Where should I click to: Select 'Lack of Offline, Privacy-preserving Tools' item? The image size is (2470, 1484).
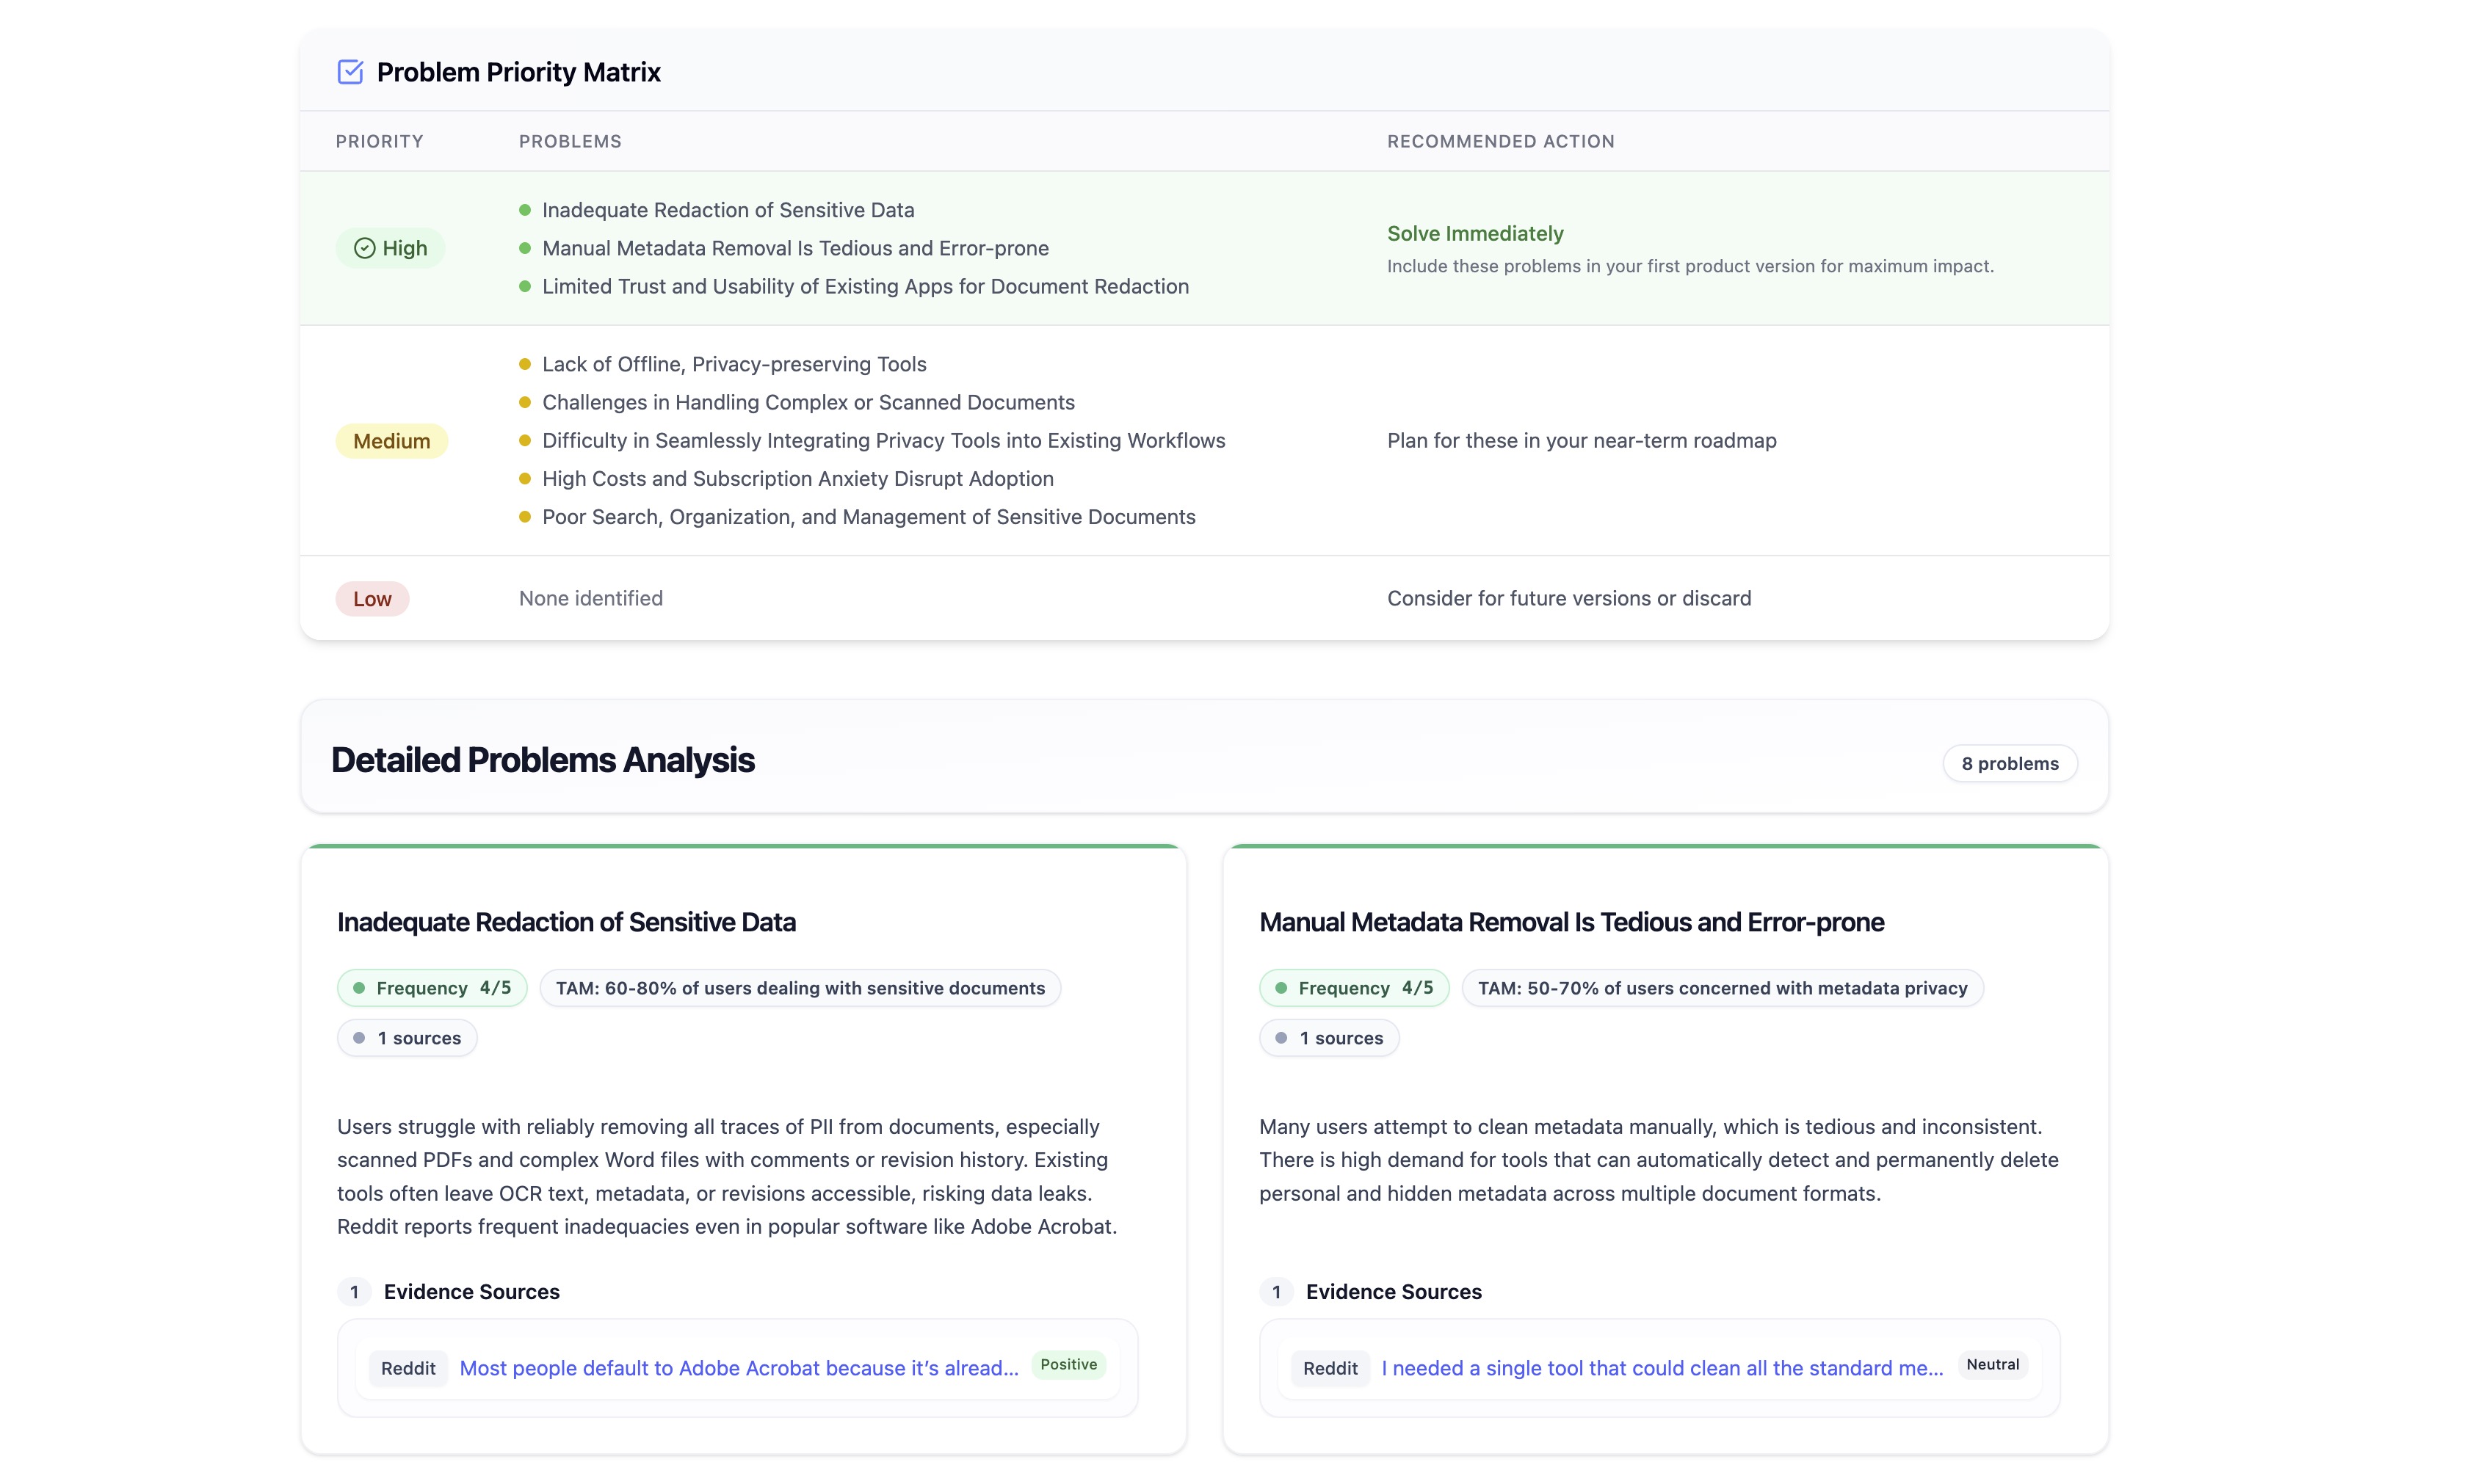[734, 364]
